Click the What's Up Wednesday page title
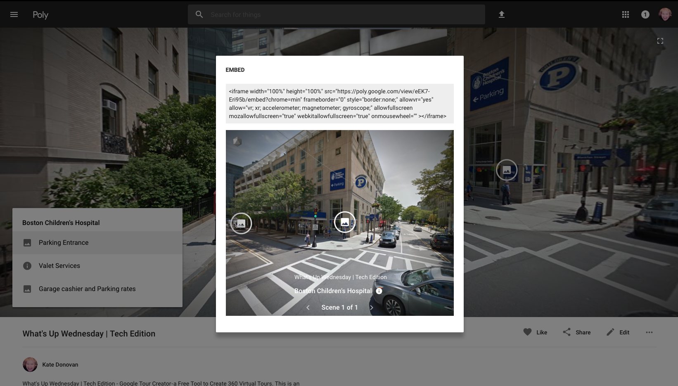Image resolution: width=678 pixels, height=386 pixels. (89, 334)
